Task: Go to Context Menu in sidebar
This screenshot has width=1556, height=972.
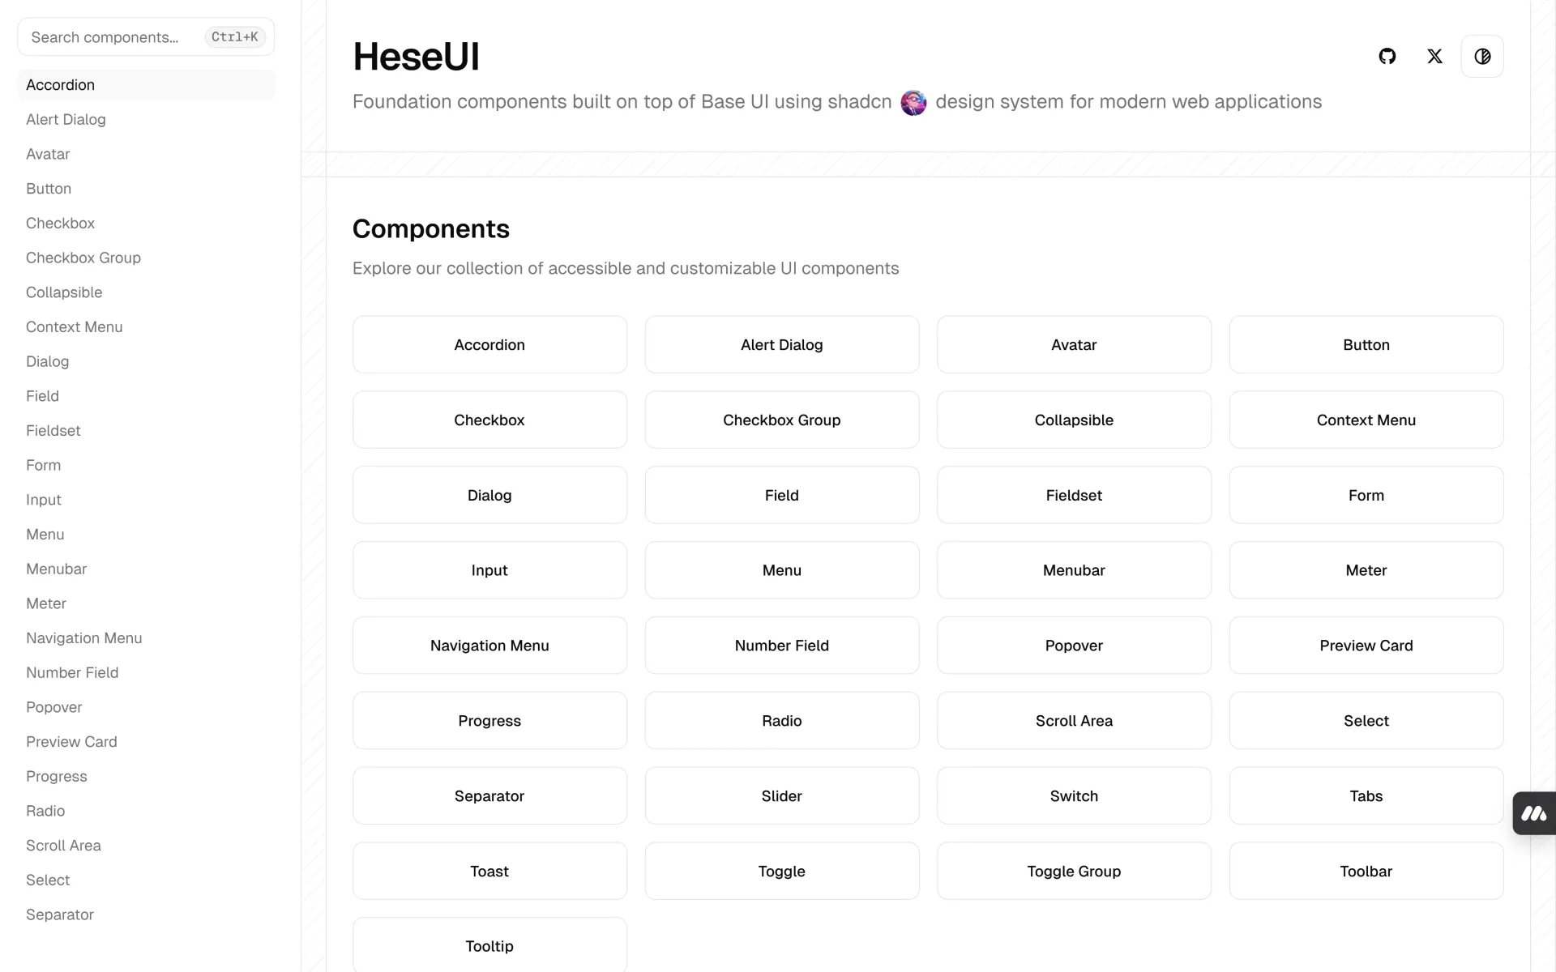Action: click(x=75, y=327)
